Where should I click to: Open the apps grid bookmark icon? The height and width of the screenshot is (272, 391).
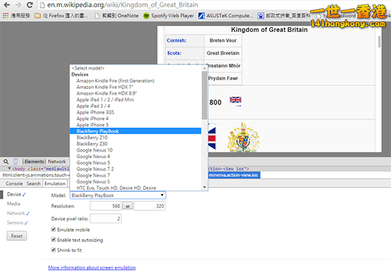[5, 16]
